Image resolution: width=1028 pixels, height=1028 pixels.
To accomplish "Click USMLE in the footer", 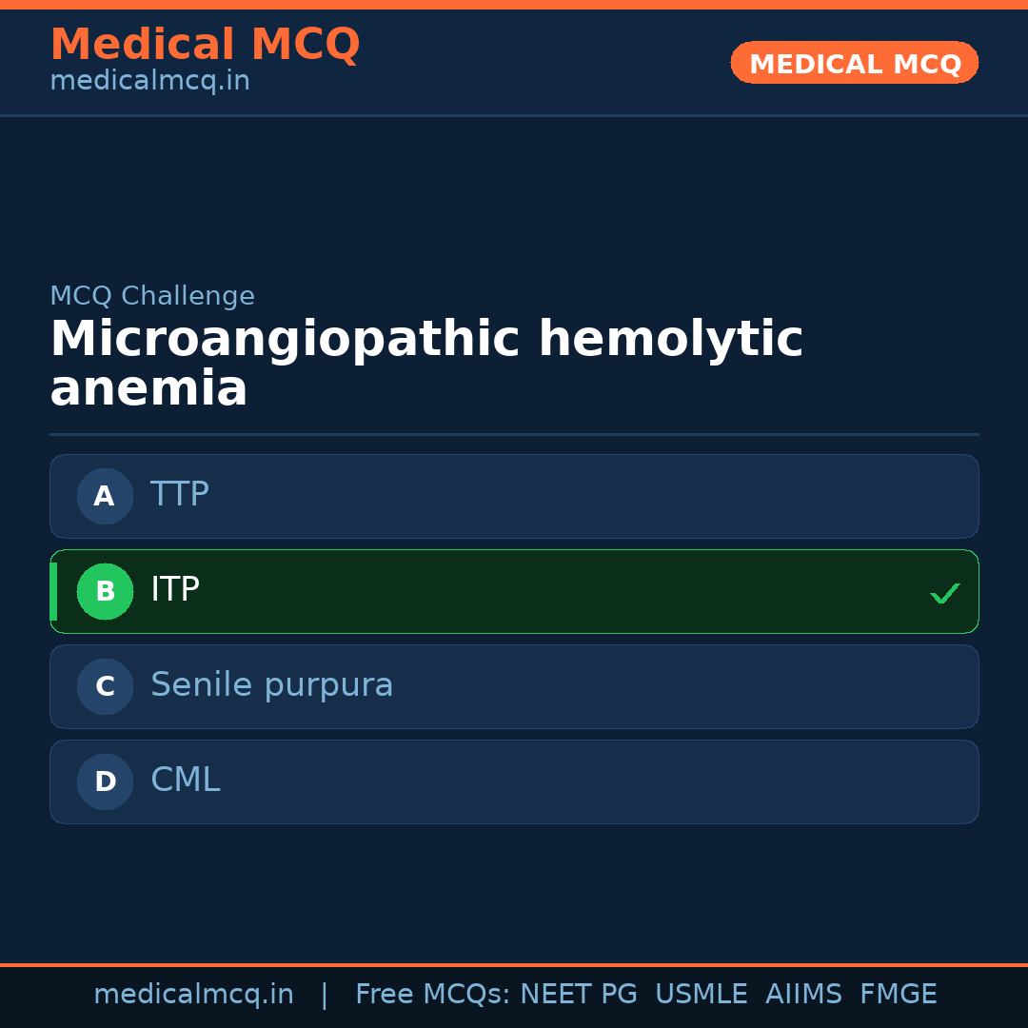I will [x=701, y=995].
